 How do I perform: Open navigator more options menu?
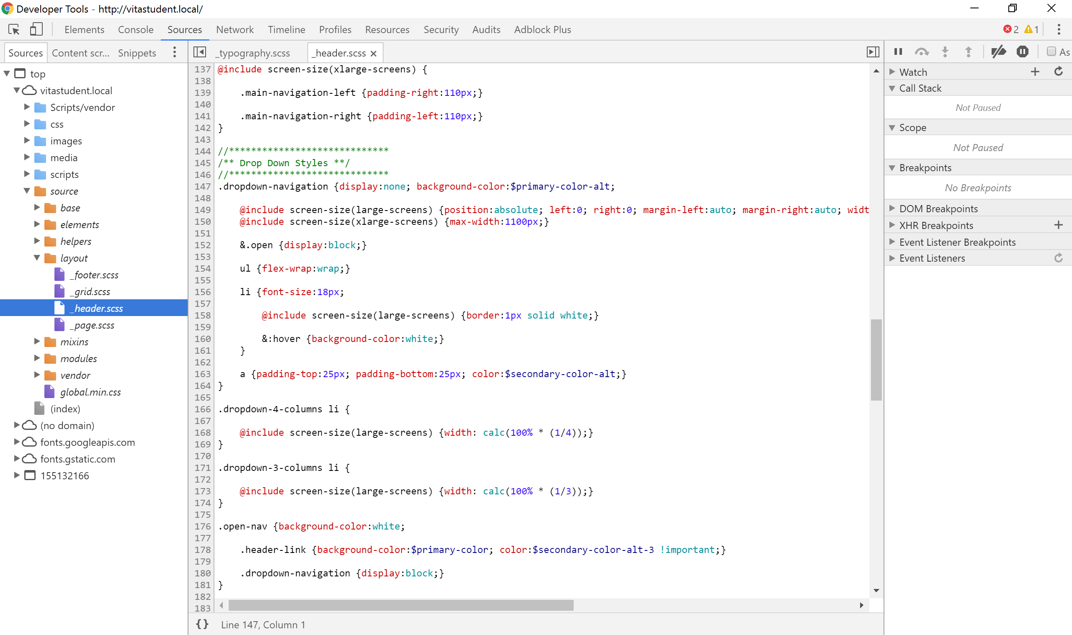point(175,53)
